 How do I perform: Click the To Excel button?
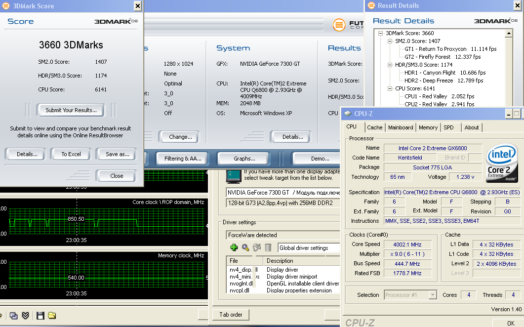pyautogui.click(x=71, y=154)
